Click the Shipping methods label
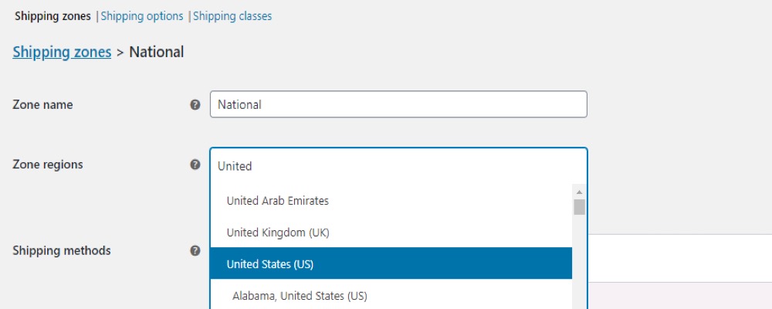The height and width of the screenshot is (309, 772). pos(62,250)
